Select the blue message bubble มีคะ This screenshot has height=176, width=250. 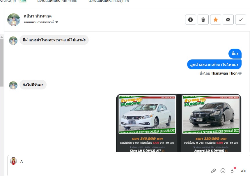click(x=235, y=54)
